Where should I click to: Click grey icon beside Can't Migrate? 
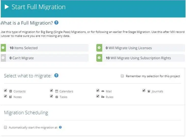[x=3, y=58]
